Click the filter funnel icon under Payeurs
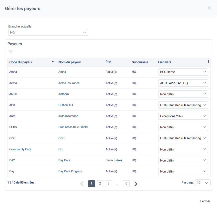The height and width of the screenshot is (208, 217). coord(10,52)
